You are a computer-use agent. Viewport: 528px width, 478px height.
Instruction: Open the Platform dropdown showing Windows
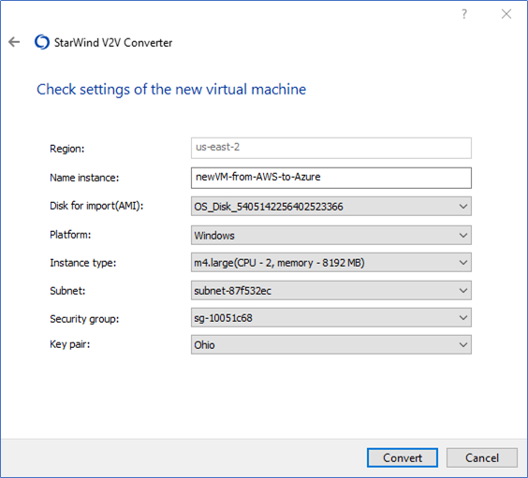click(x=331, y=235)
